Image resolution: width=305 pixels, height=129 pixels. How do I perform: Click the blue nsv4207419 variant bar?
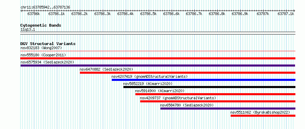204,80
